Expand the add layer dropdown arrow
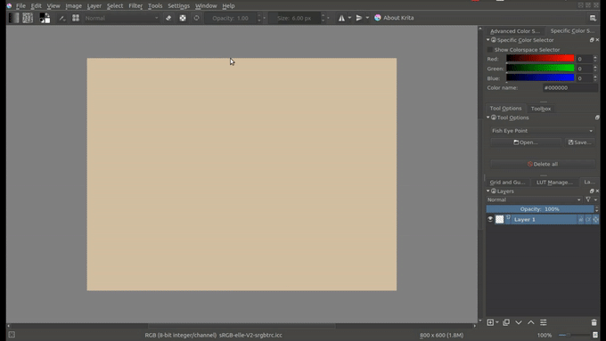The width and height of the screenshot is (606, 341). [497, 322]
